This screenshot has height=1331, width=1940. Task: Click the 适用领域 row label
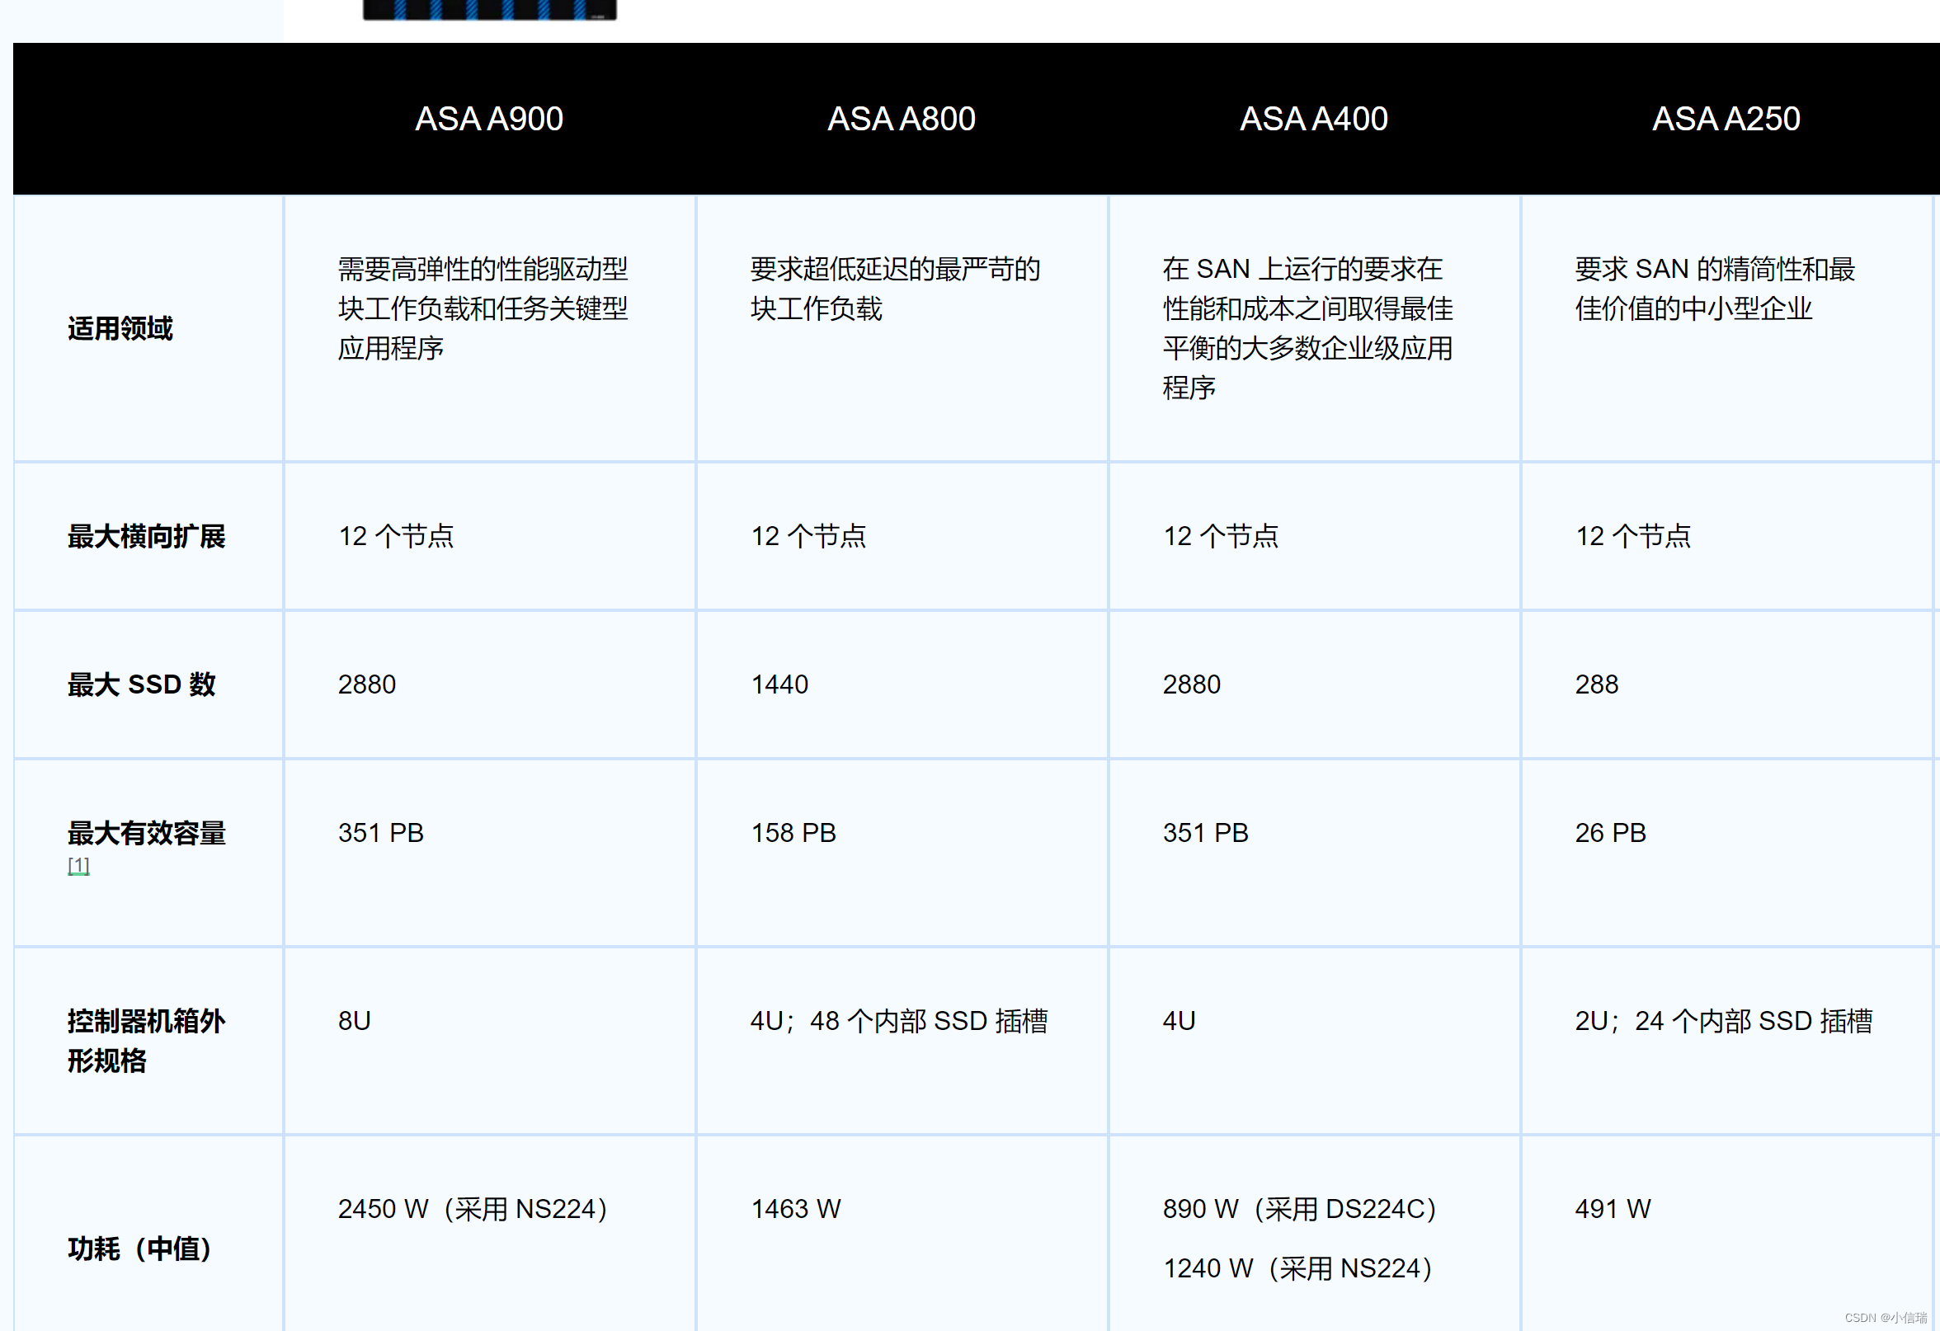[x=120, y=329]
